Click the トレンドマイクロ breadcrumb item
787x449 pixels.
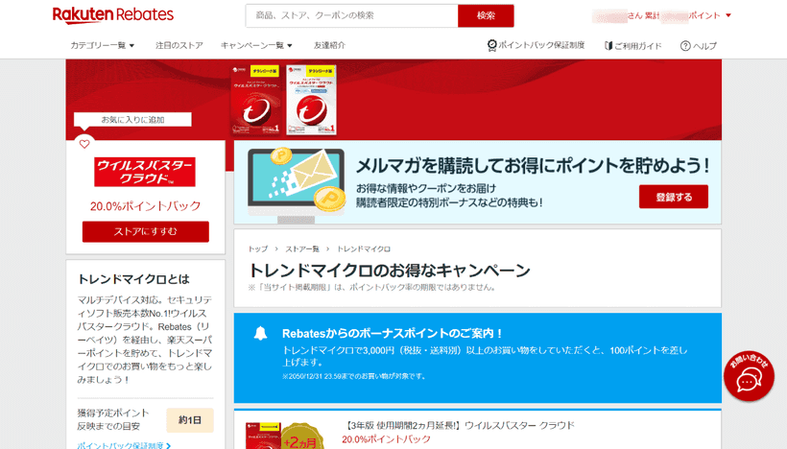364,248
